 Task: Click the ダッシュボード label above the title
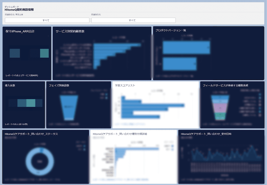(12, 7)
